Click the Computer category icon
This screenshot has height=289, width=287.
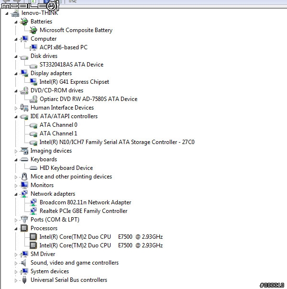24,39
